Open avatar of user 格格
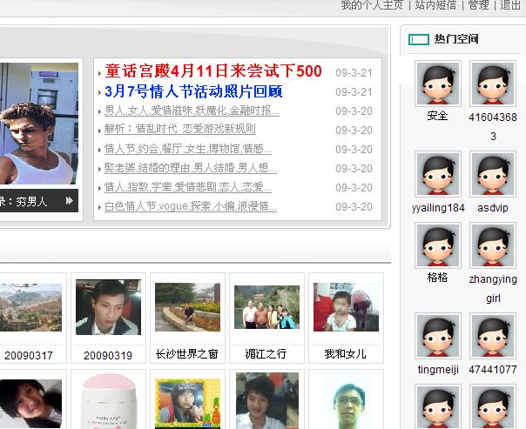526x429 pixels. click(x=438, y=245)
